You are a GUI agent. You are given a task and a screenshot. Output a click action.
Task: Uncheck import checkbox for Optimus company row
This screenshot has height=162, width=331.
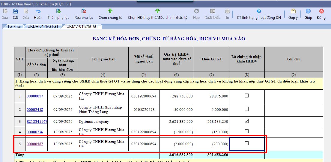(x=246, y=121)
